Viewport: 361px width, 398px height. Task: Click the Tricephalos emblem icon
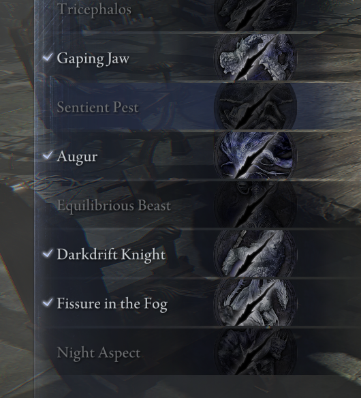click(x=255, y=15)
